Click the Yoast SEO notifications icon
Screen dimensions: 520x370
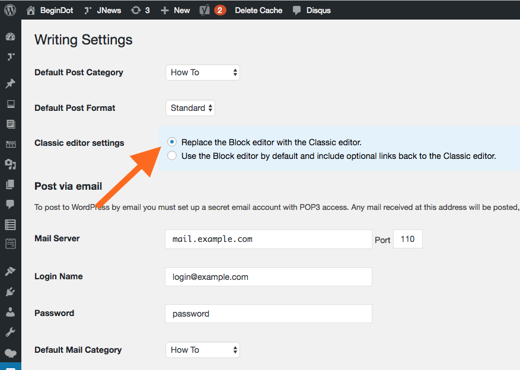tap(213, 10)
